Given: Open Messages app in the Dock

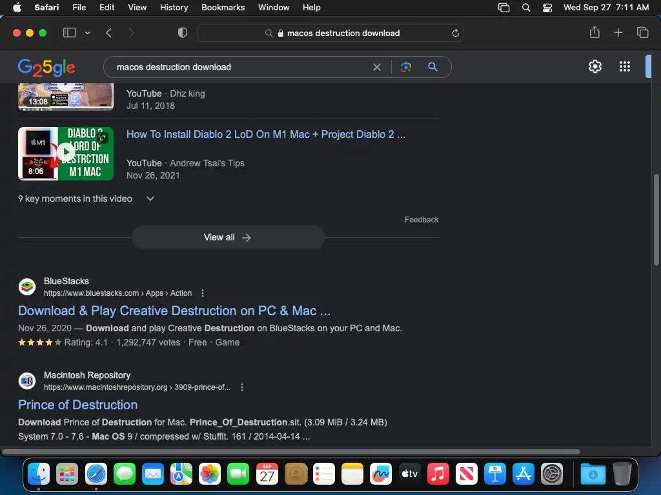Looking at the screenshot, I should click(125, 474).
